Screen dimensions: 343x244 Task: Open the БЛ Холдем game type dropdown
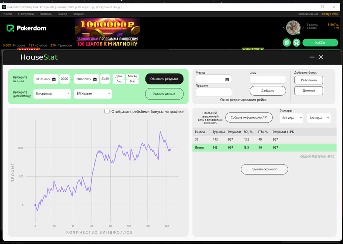point(93,94)
